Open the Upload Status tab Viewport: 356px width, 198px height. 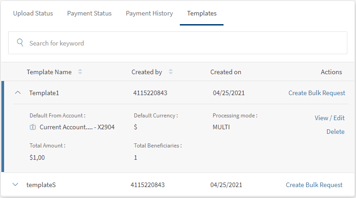point(33,13)
